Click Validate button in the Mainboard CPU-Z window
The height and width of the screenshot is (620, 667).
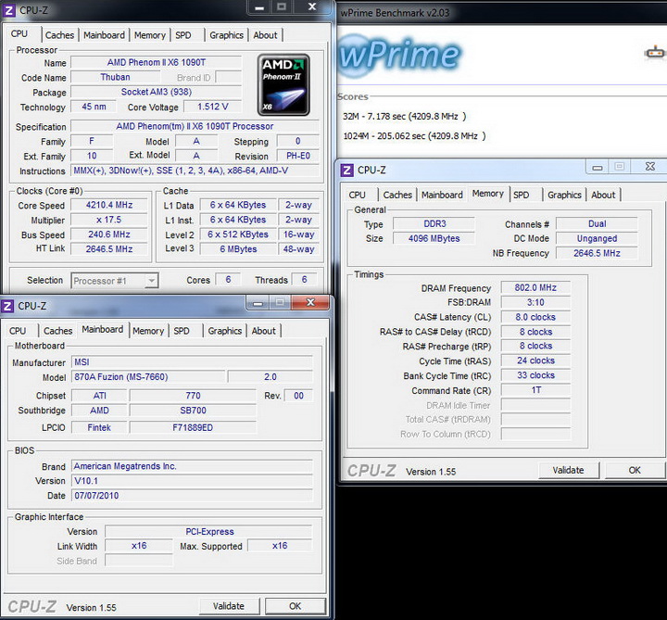[x=229, y=606]
